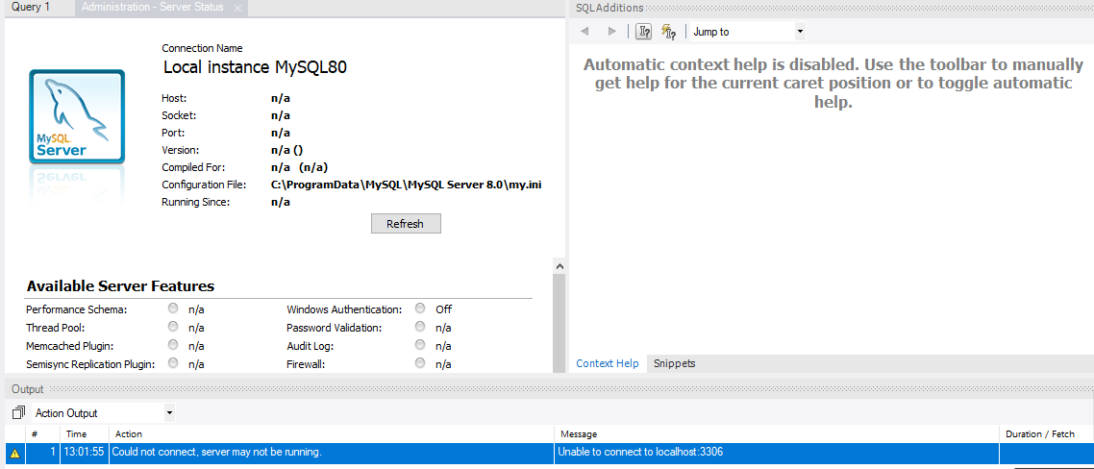Switch to the Query 1 tab

[x=31, y=7]
